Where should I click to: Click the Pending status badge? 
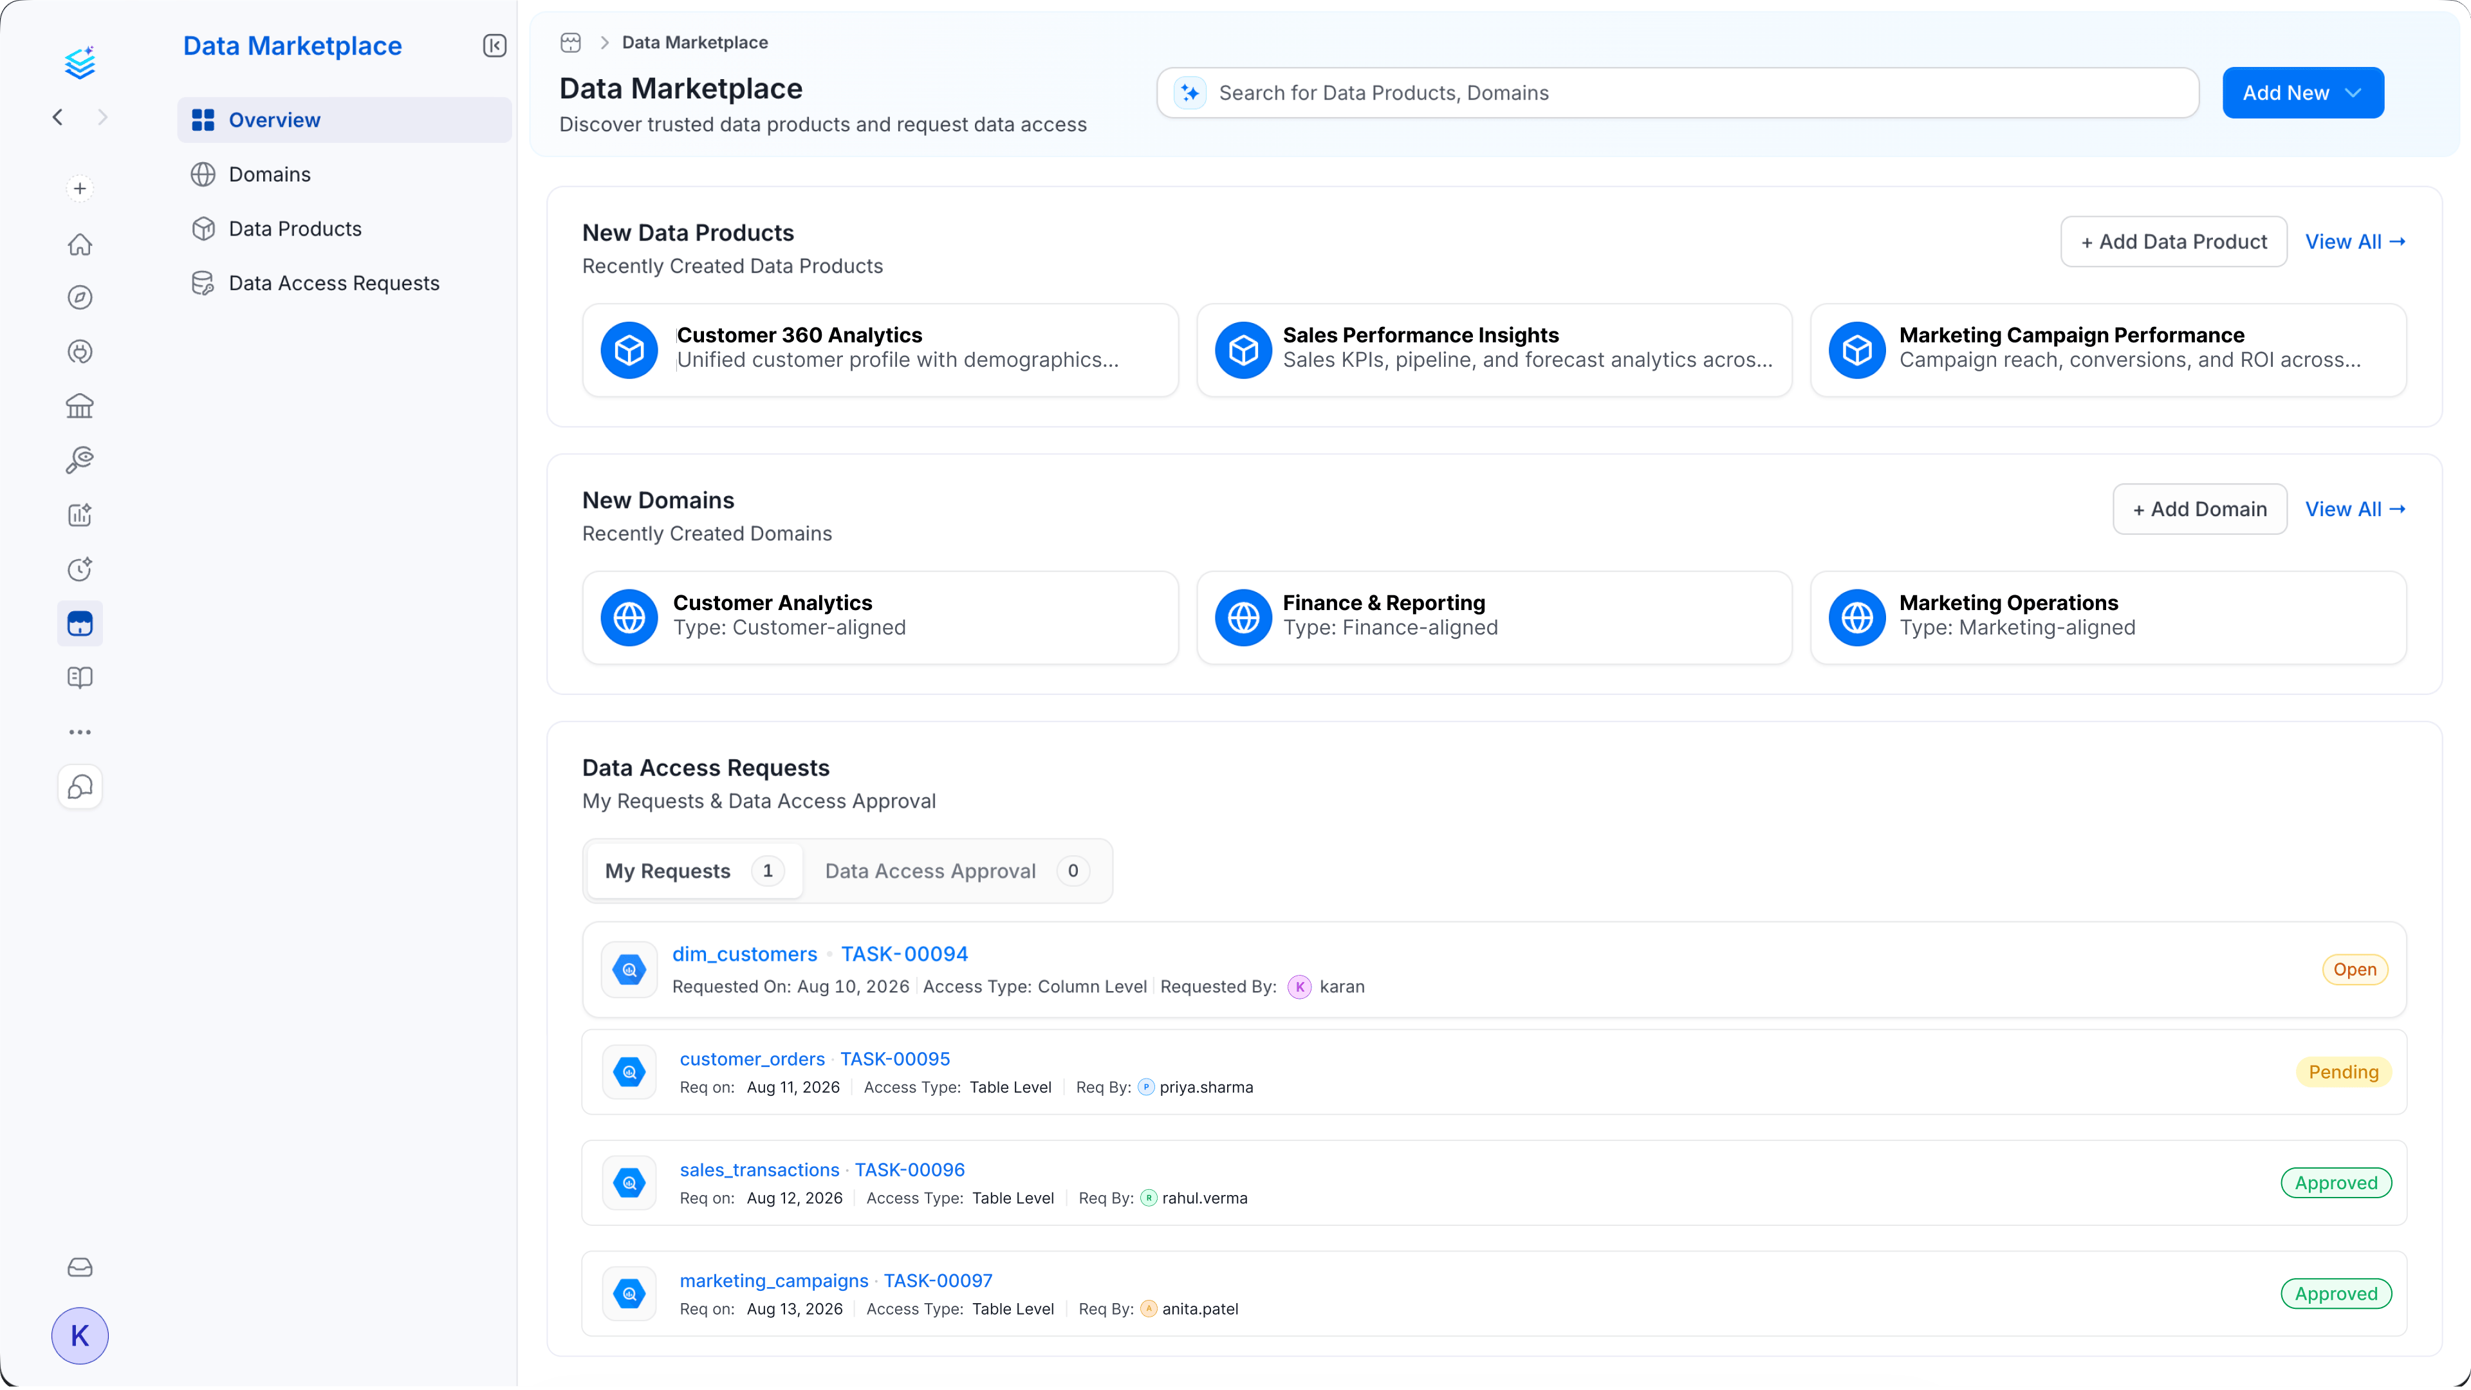coord(2344,1073)
